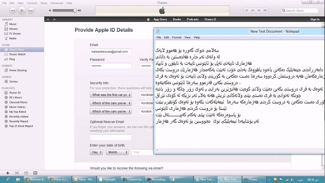Open Genius in the sidebar

point(13,82)
